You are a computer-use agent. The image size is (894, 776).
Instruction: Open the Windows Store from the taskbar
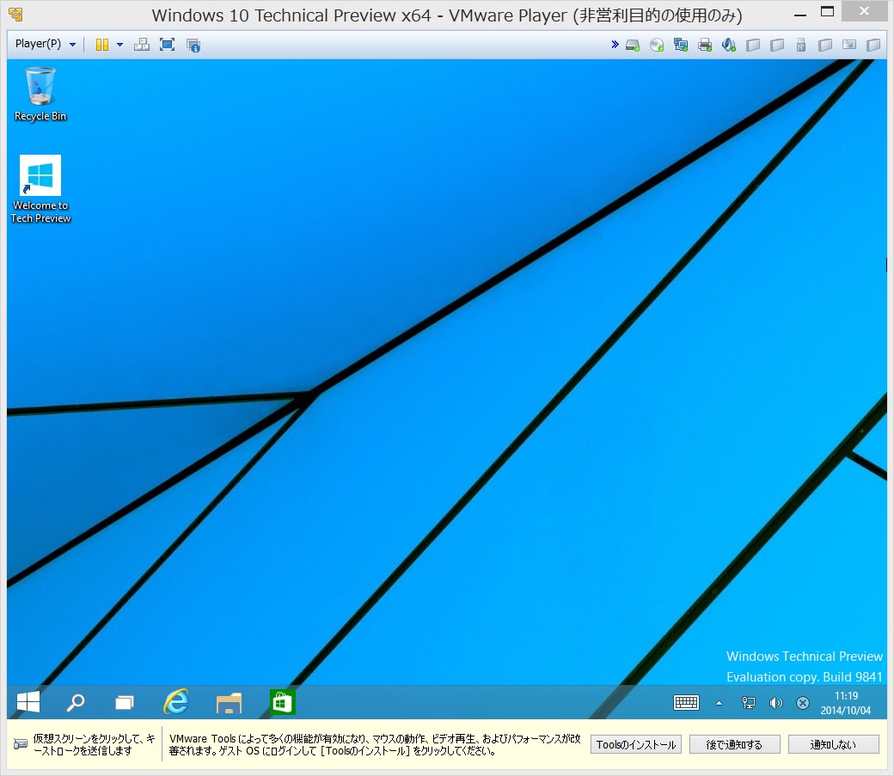[x=282, y=702]
